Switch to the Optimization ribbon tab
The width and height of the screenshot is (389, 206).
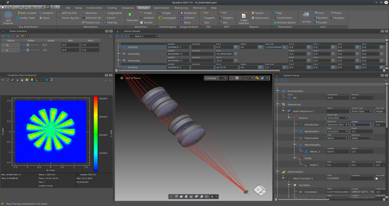(161, 8)
